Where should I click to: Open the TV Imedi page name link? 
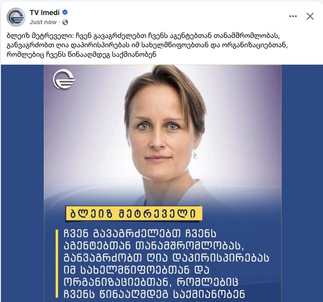coord(44,12)
